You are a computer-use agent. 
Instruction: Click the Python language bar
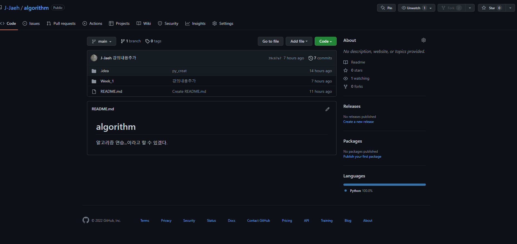pyautogui.click(x=385, y=185)
